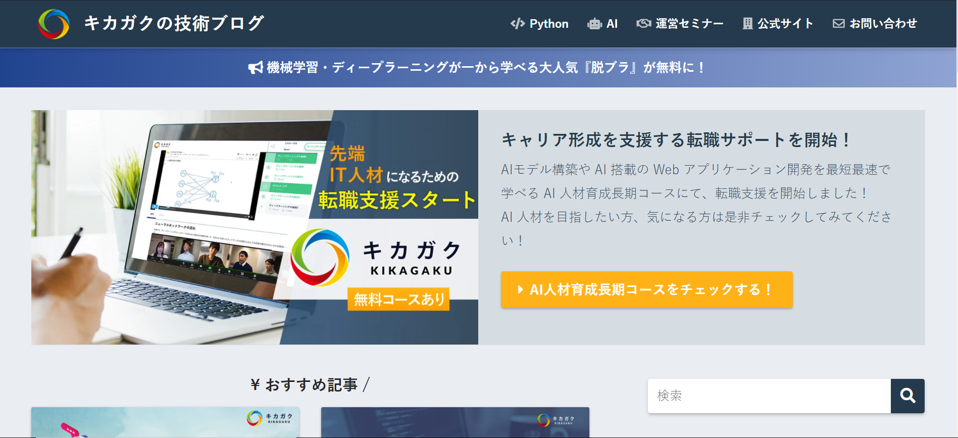This screenshot has height=438, width=958.
Task: Click the キャリア形成を支援する転職サポートを開始 heading
Action: tap(678, 140)
